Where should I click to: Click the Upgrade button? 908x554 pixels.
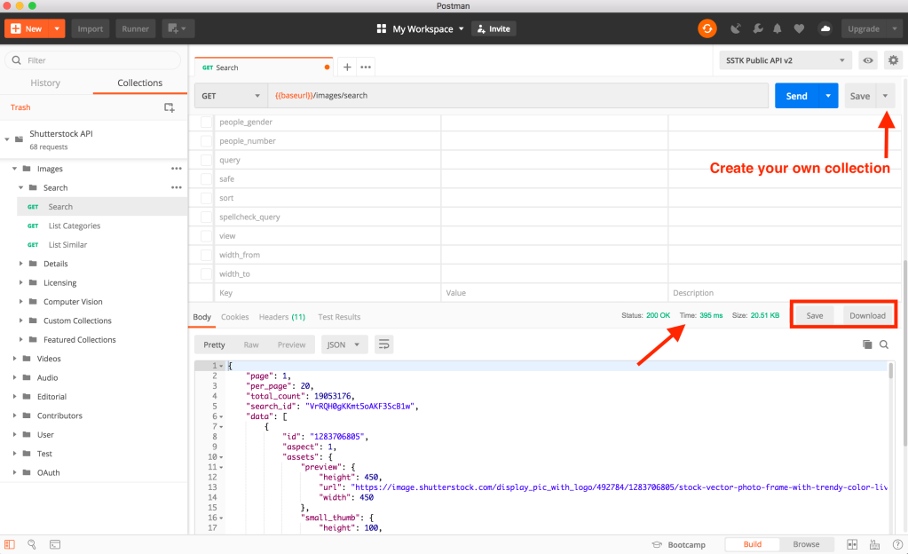pyautogui.click(x=864, y=28)
